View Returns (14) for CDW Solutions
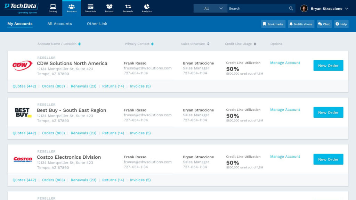 (113, 86)
